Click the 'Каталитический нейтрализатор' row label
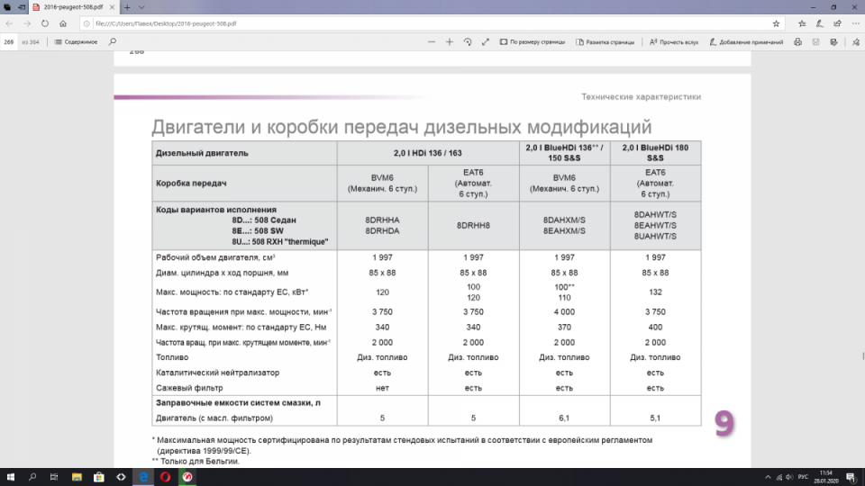 [x=217, y=373]
